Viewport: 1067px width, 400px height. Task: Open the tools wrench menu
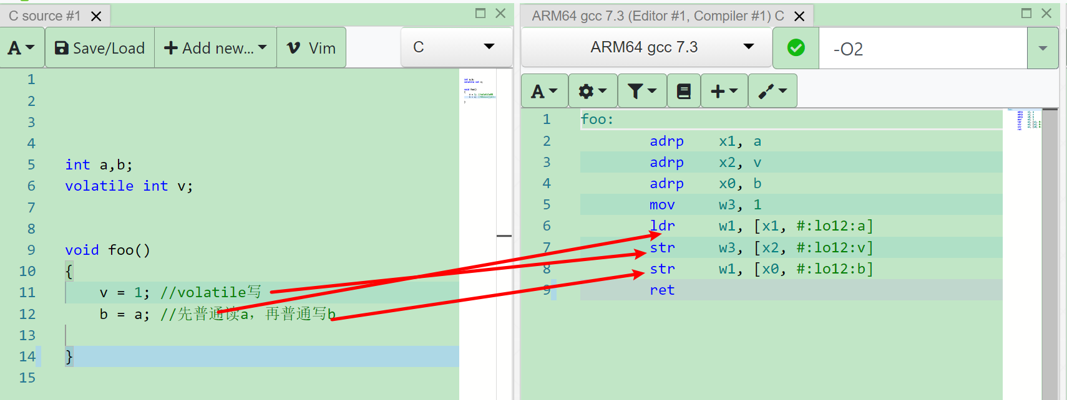coord(772,91)
